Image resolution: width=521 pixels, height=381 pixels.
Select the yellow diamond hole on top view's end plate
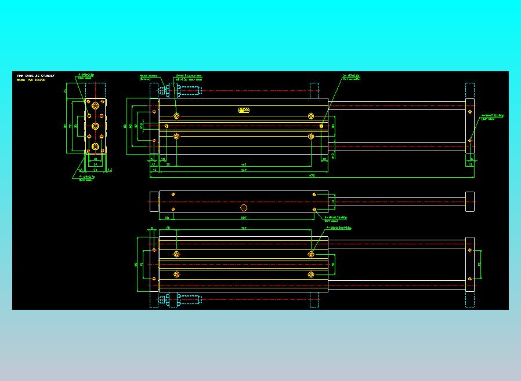470,112
